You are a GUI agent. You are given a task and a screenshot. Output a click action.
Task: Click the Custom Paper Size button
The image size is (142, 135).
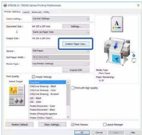(76, 44)
